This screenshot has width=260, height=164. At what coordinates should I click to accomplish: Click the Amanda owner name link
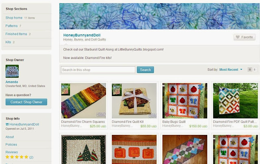tap(12, 82)
